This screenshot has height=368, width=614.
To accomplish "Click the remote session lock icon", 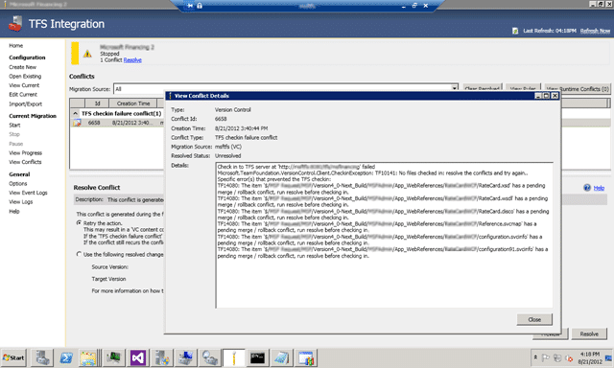I will [x=200, y=6].
